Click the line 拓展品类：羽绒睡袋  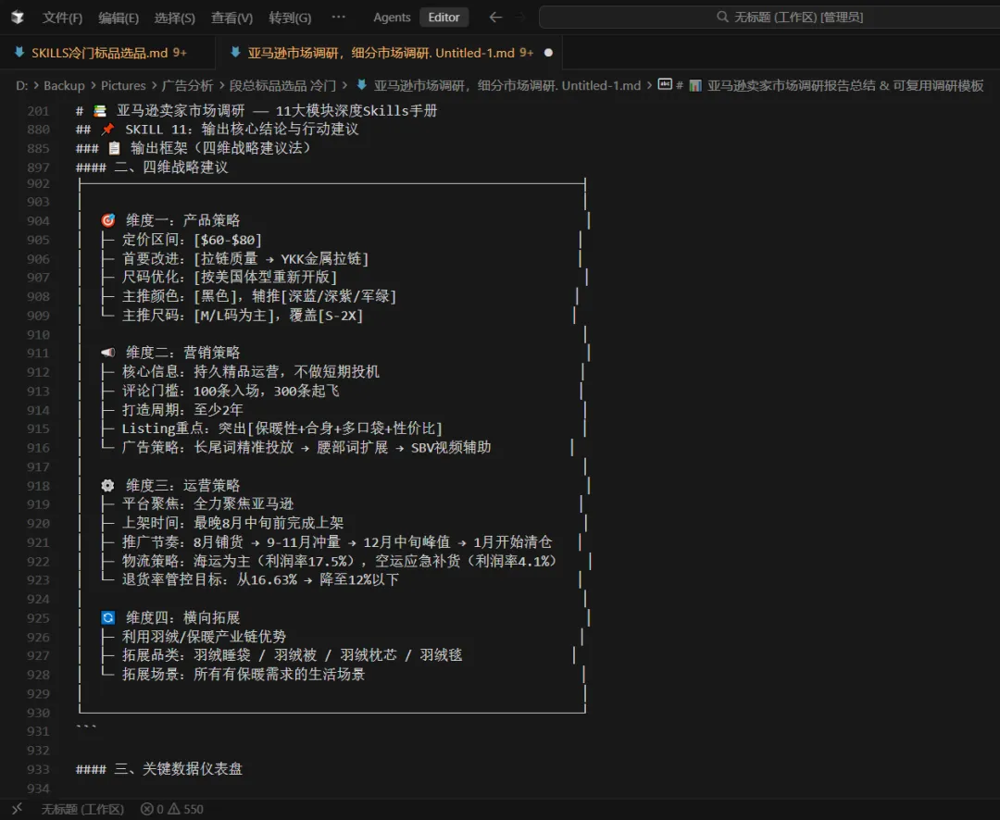(x=292, y=655)
